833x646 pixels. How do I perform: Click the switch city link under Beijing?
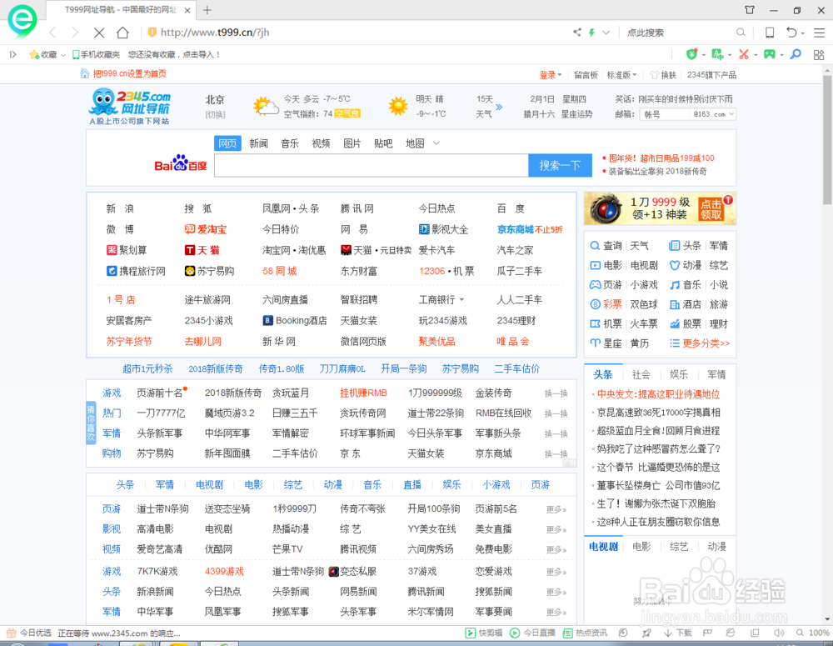coord(215,114)
